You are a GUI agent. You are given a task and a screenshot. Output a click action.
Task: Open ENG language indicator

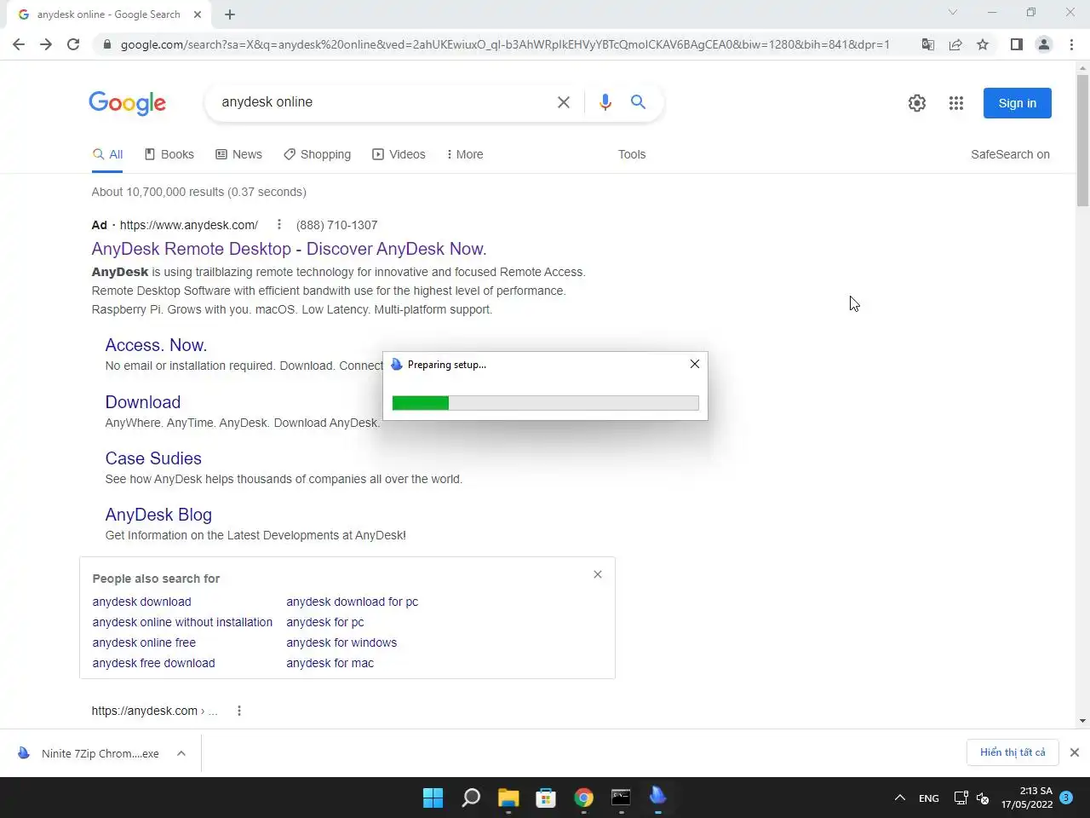pos(929,798)
